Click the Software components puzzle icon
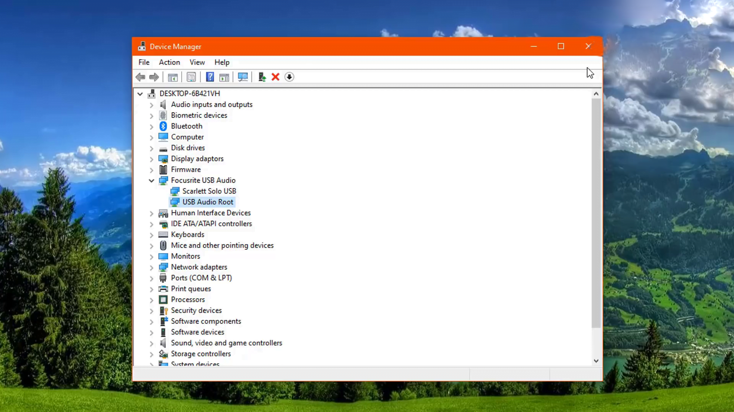 [x=164, y=321]
